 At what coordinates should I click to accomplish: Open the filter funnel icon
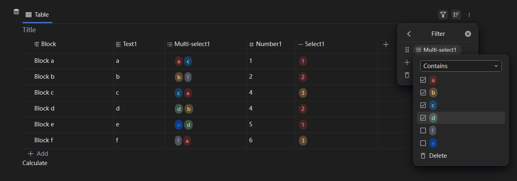pyautogui.click(x=443, y=15)
